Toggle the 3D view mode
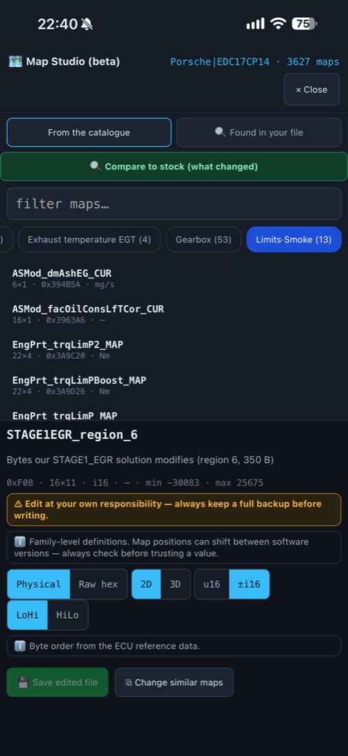Viewport: 348px width, 756px height. 175,584
